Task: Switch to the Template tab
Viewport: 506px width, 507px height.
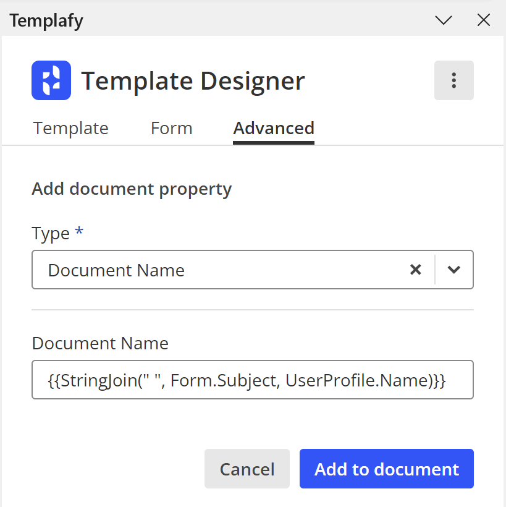Action: (x=71, y=129)
